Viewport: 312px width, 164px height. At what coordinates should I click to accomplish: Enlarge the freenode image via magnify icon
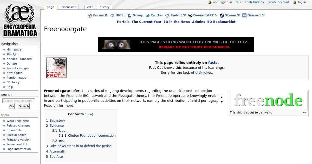(x=305, y=112)
